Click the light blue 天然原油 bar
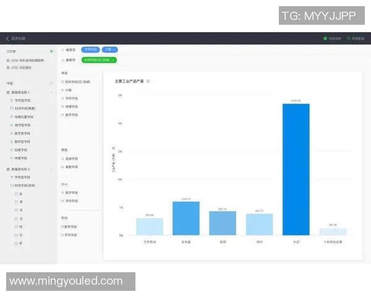 coord(150,226)
